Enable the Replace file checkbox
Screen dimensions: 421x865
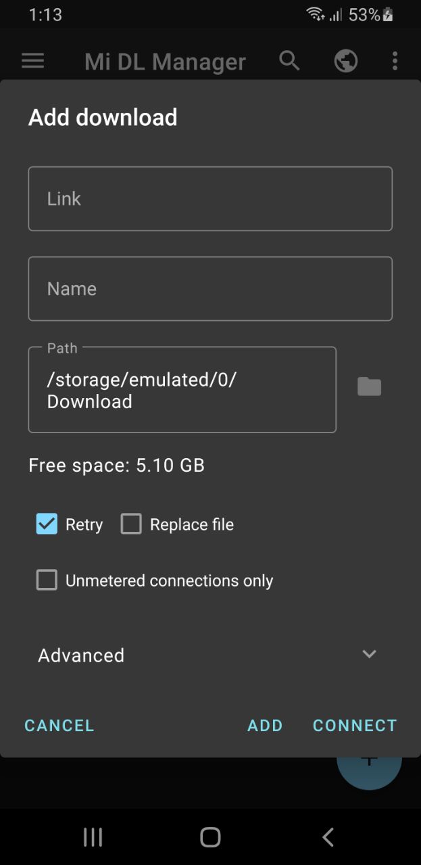131,524
